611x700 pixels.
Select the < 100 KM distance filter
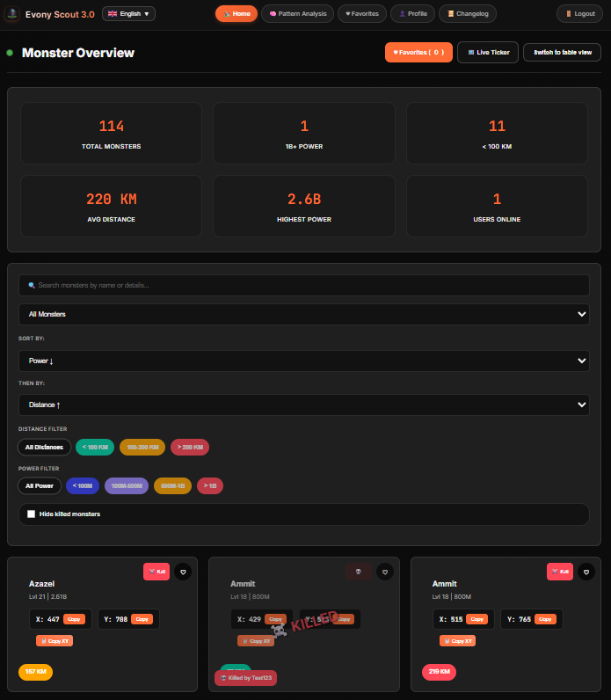pyautogui.click(x=95, y=448)
